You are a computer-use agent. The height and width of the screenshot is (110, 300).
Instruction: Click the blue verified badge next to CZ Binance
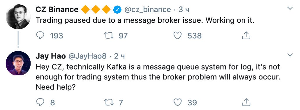[117, 10]
